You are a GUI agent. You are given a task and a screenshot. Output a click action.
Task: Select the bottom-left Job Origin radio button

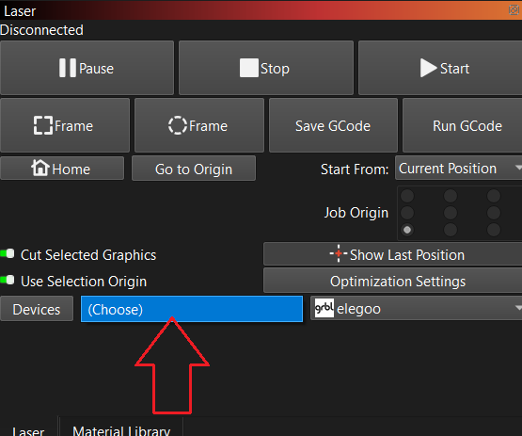(407, 230)
